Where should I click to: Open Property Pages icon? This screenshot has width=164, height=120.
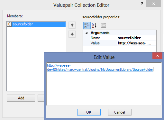[x=104, y=25]
